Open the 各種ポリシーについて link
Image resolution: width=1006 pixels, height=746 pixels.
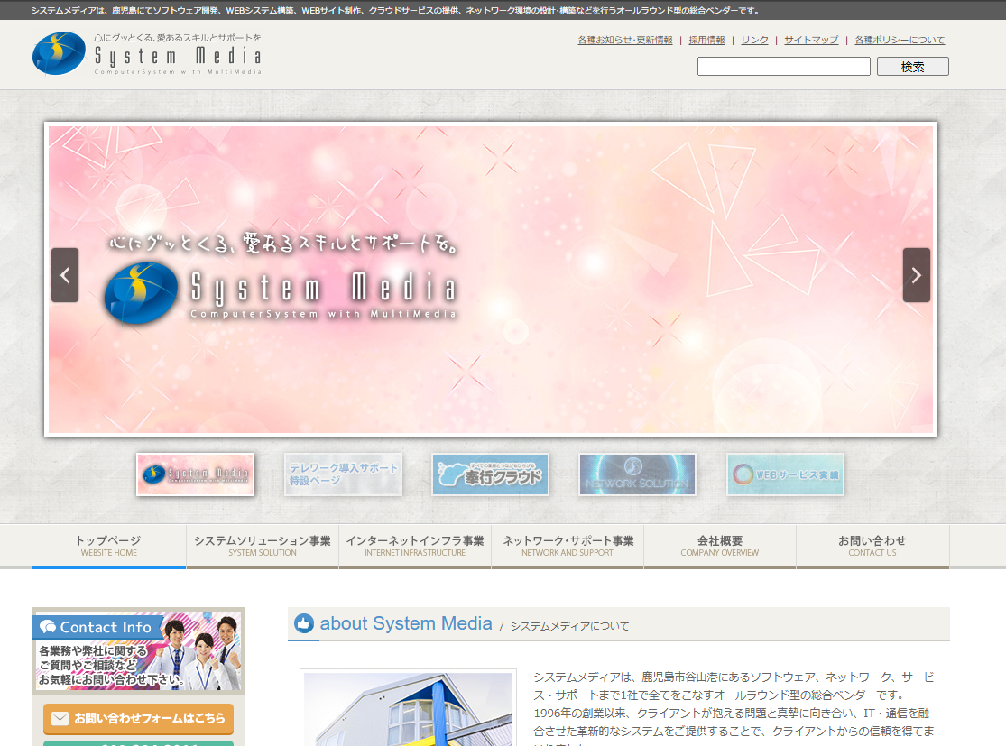click(x=900, y=40)
